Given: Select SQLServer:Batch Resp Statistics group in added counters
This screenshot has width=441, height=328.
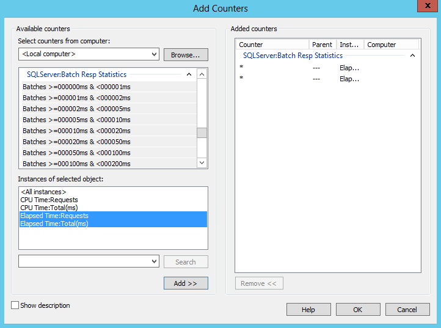Looking at the screenshot, I should [x=293, y=56].
